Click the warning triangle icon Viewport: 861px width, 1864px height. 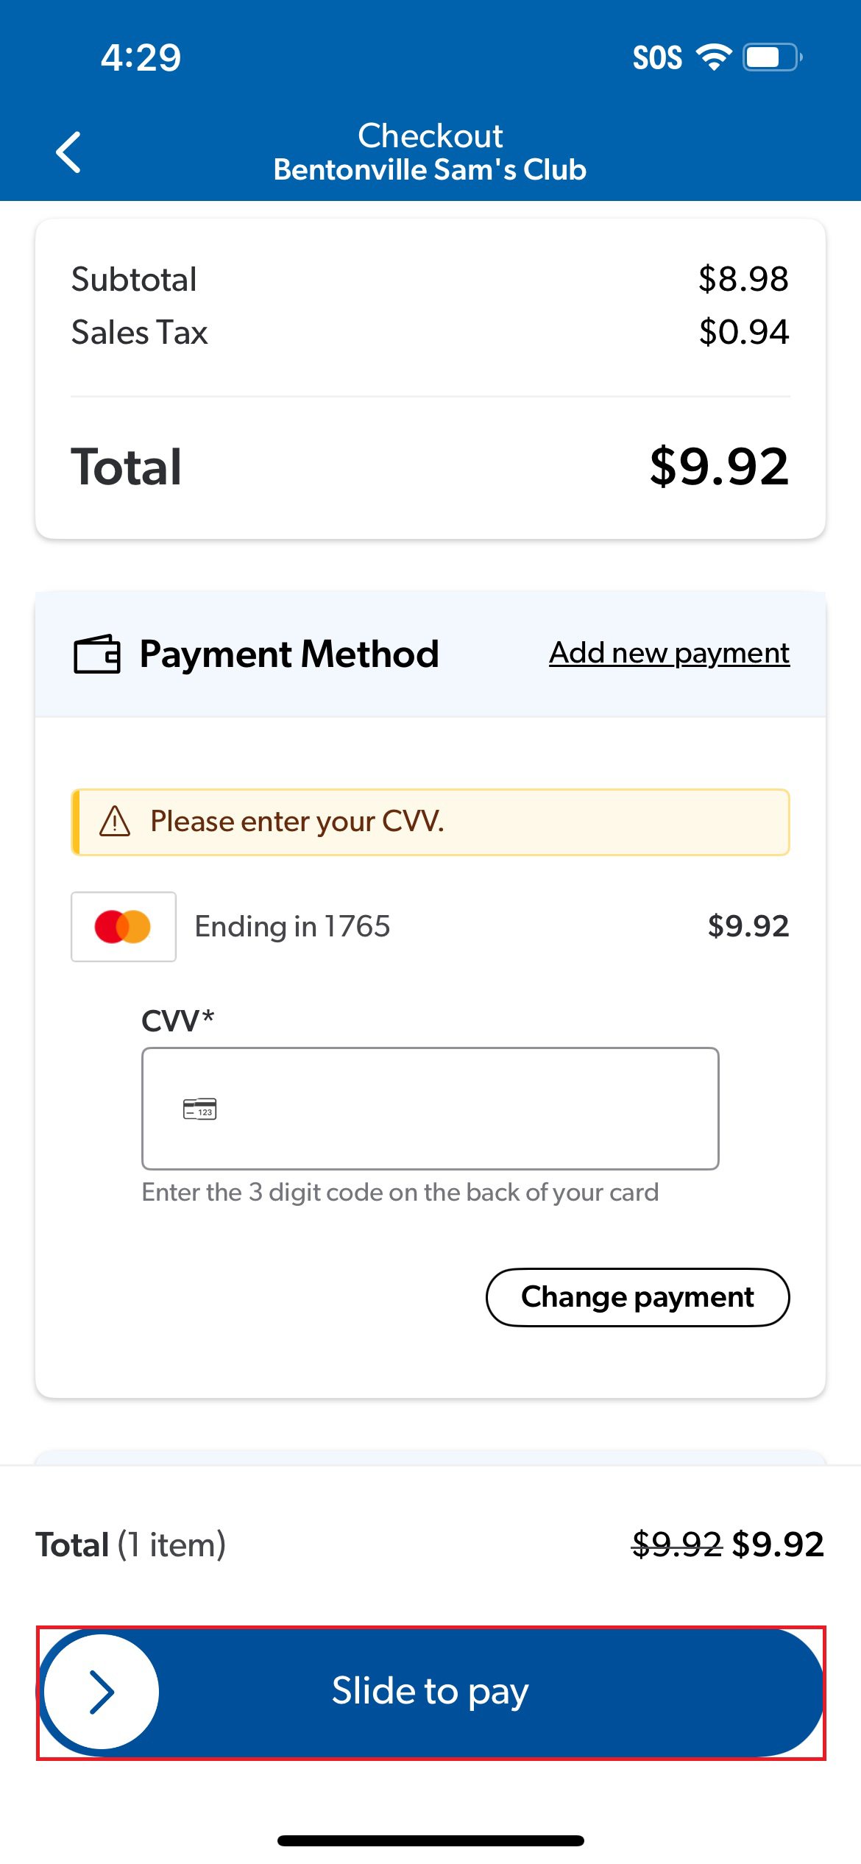pos(115,821)
